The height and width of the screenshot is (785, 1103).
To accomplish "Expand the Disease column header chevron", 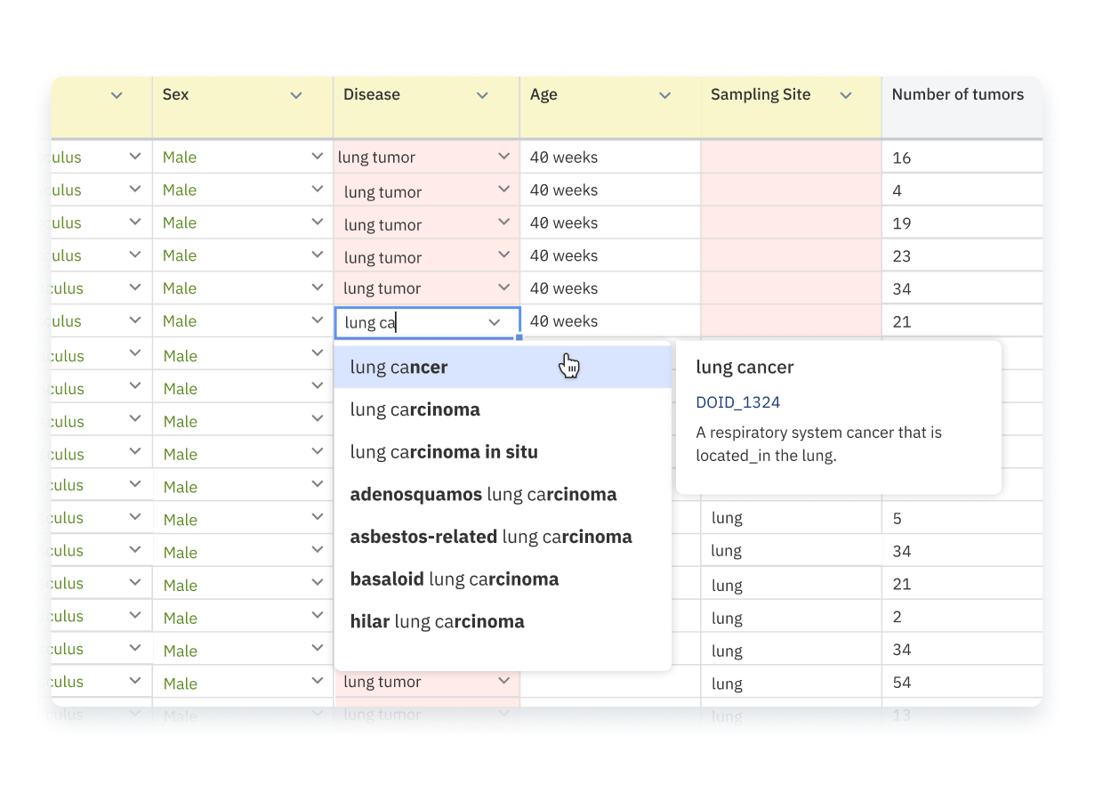I will click(x=482, y=95).
